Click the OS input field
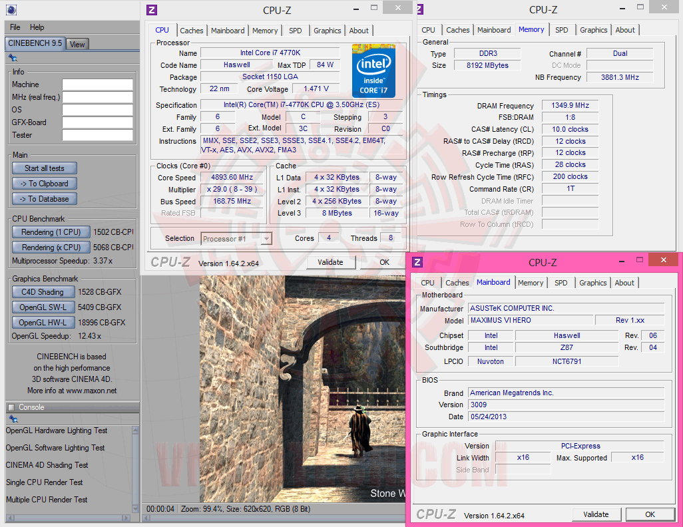Image resolution: width=683 pixels, height=527 pixels. (x=98, y=110)
